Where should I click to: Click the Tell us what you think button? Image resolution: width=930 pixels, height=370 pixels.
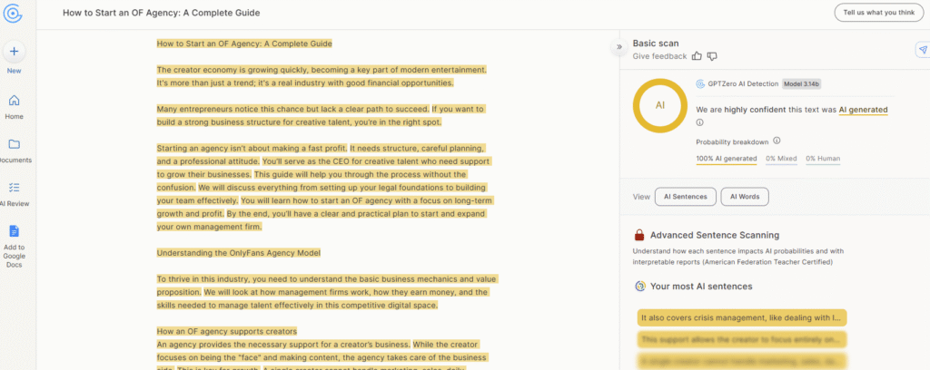[879, 13]
